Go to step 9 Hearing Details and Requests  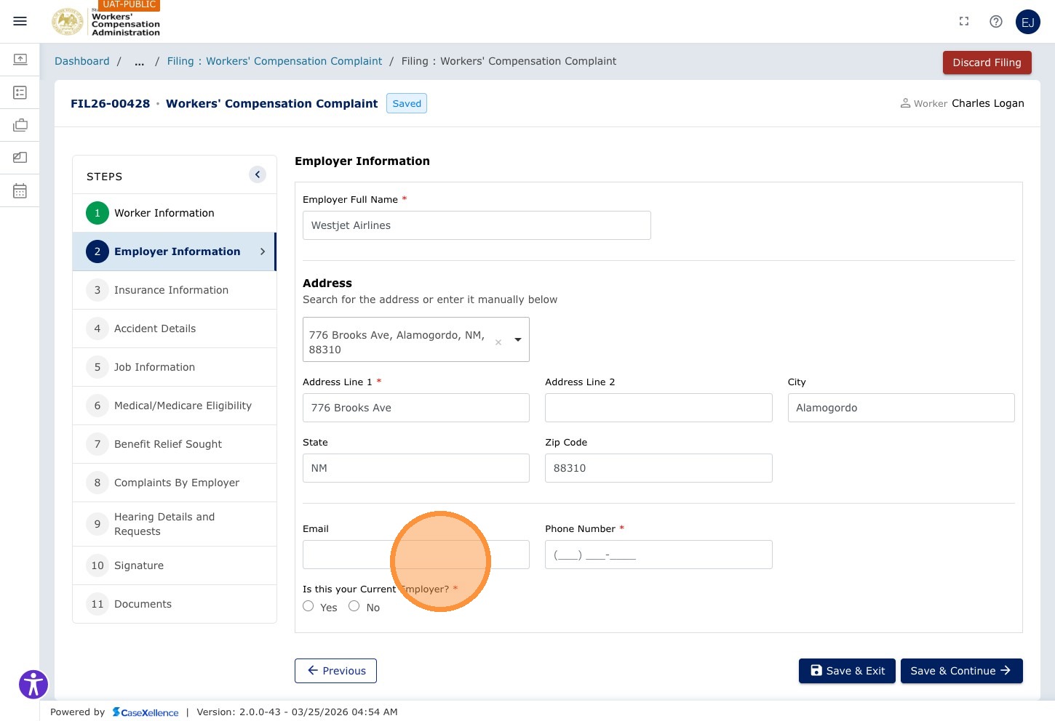[175, 524]
